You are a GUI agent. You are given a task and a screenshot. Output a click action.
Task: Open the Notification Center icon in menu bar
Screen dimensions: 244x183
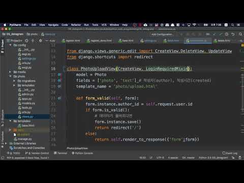(238, 25)
